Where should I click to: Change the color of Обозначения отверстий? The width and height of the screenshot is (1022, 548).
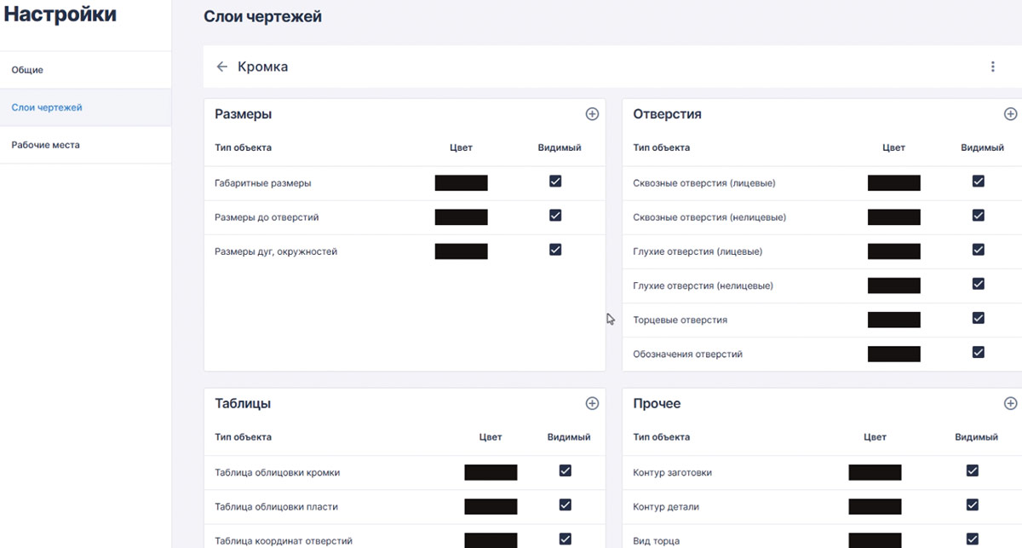(893, 353)
